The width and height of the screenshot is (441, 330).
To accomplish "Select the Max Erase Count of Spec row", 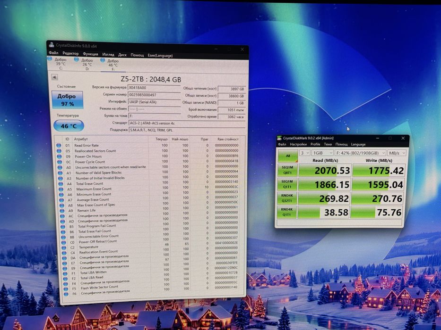I will [150, 205].
